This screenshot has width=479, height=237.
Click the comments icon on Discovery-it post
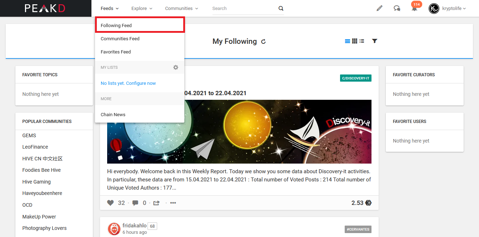(135, 203)
